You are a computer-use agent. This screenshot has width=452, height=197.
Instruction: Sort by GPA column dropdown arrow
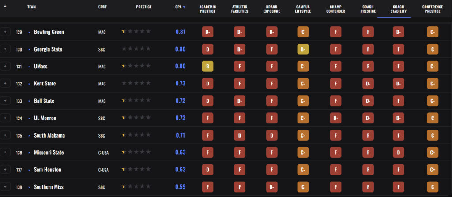pyautogui.click(x=184, y=7)
